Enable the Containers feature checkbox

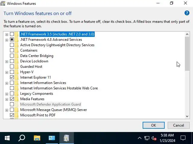(x=12, y=50)
